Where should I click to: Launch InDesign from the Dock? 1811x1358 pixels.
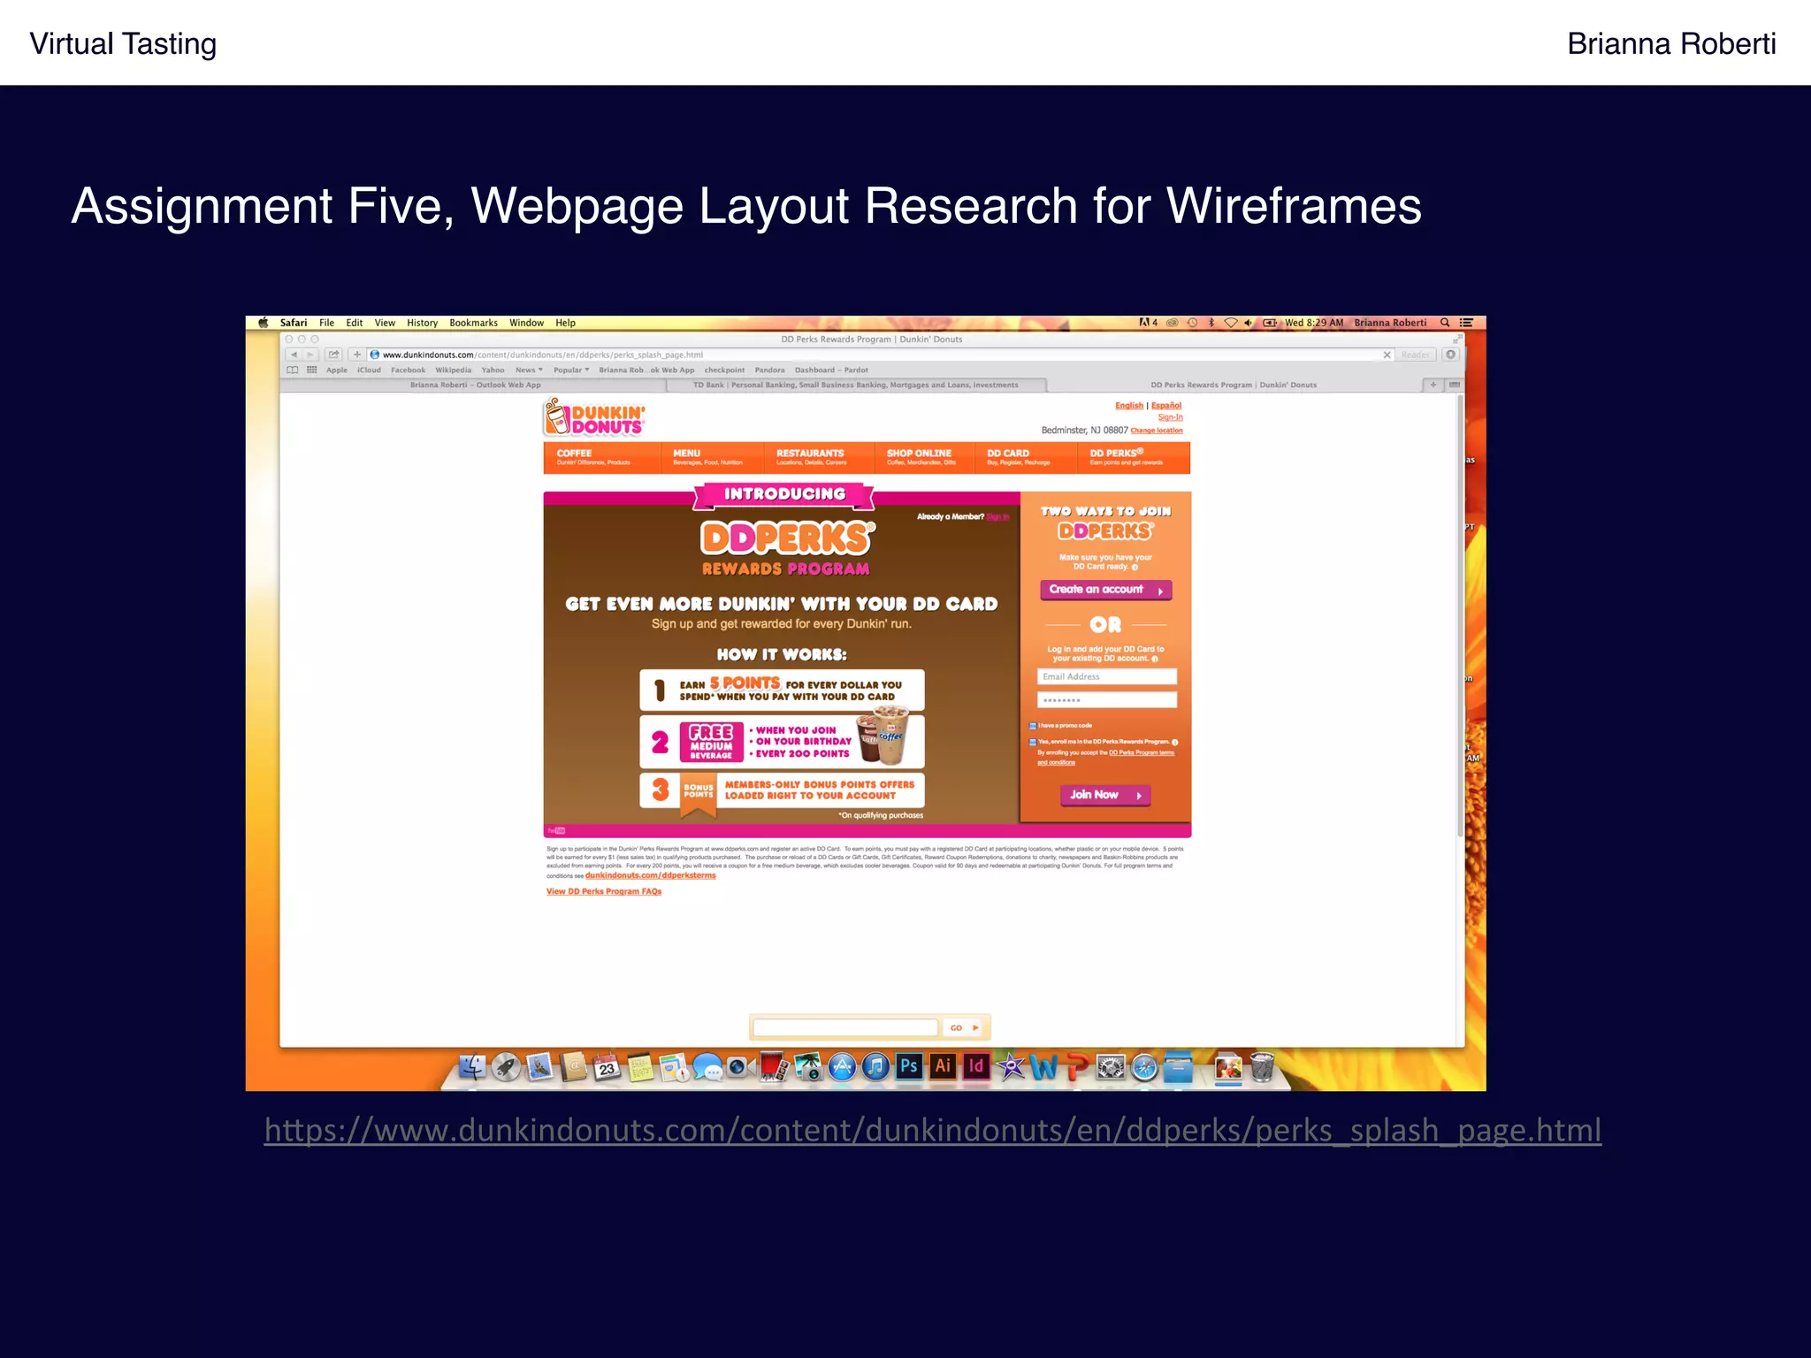(976, 1066)
